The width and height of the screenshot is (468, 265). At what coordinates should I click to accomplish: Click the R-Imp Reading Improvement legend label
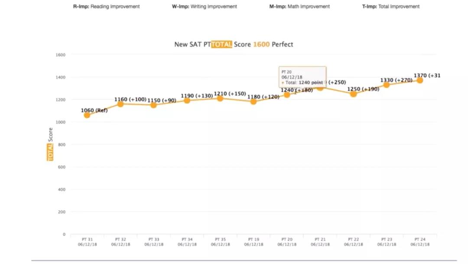point(107,7)
